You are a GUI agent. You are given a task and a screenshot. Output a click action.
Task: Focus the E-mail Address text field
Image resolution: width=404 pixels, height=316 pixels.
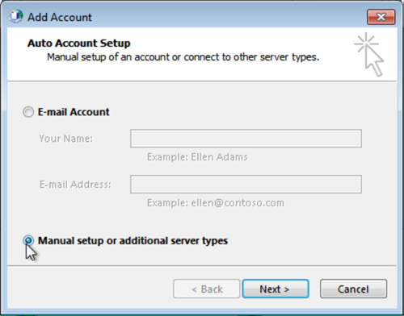pos(246,185)
